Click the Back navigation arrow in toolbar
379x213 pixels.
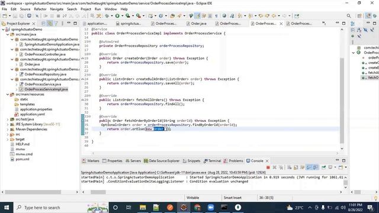[x=274, y=16]
